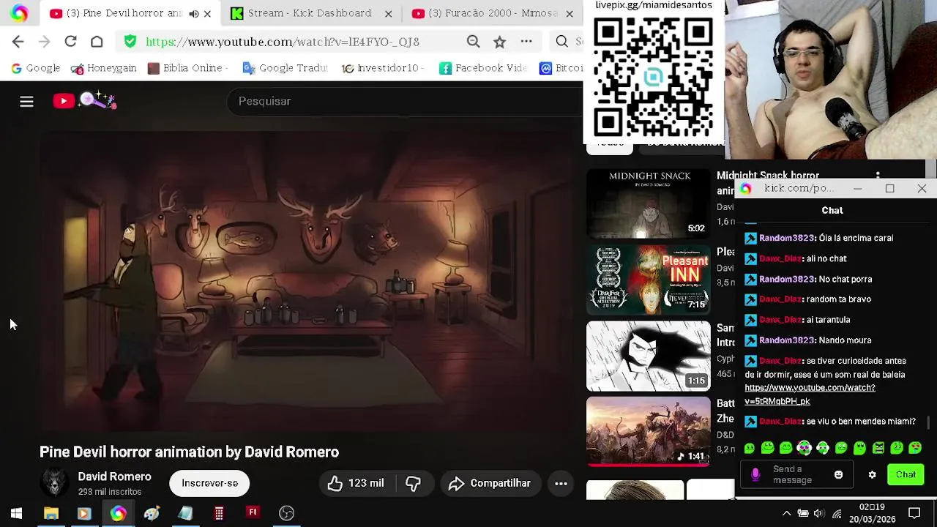Click the Pesquisar search field
This screenshot has width=937, height=527.
click(406, 101)
